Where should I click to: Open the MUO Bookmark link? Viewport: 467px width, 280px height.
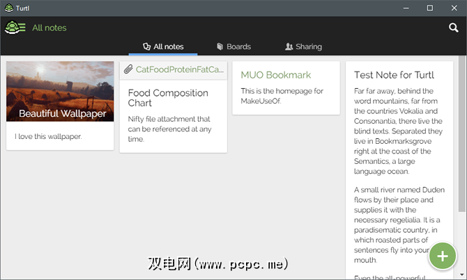point(275,74)
